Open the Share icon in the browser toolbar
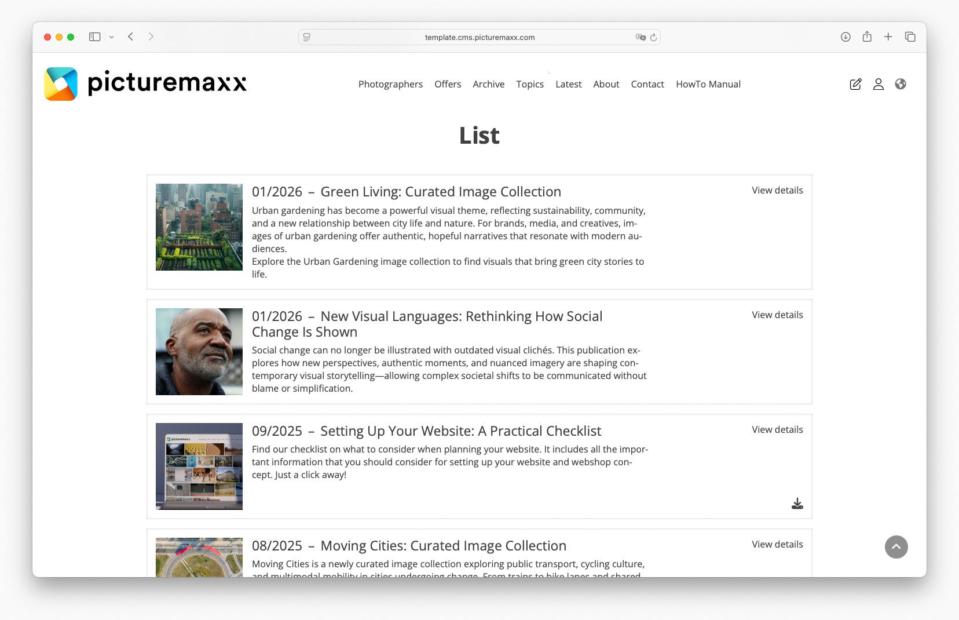959x620 pixels. (x=867, y=37)
